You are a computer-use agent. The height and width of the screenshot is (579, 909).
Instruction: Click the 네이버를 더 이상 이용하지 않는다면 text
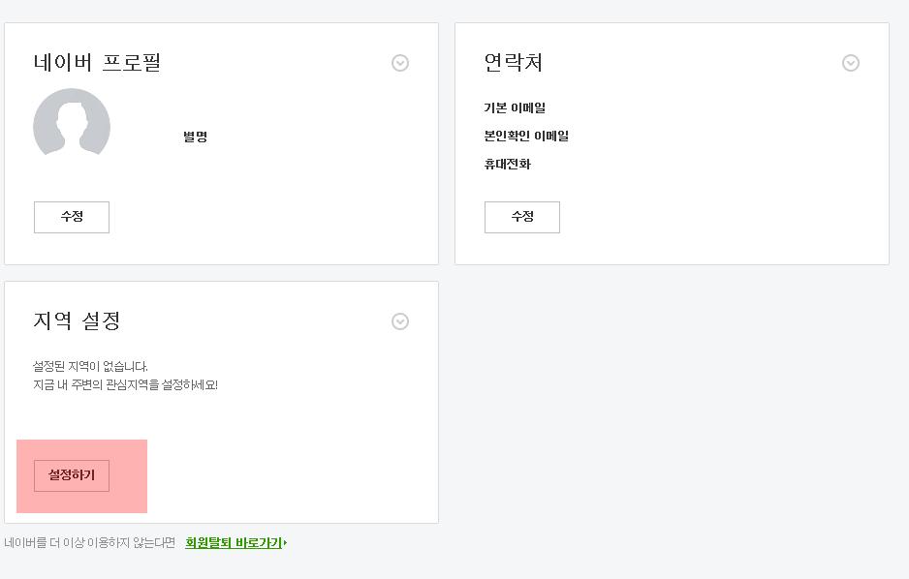pyautogui.click(x=90, y=543)
